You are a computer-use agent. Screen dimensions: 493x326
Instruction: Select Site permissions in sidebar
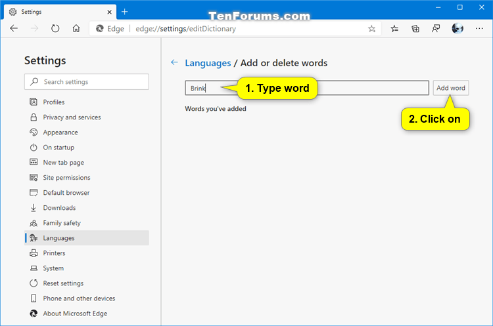coord(86,177)
